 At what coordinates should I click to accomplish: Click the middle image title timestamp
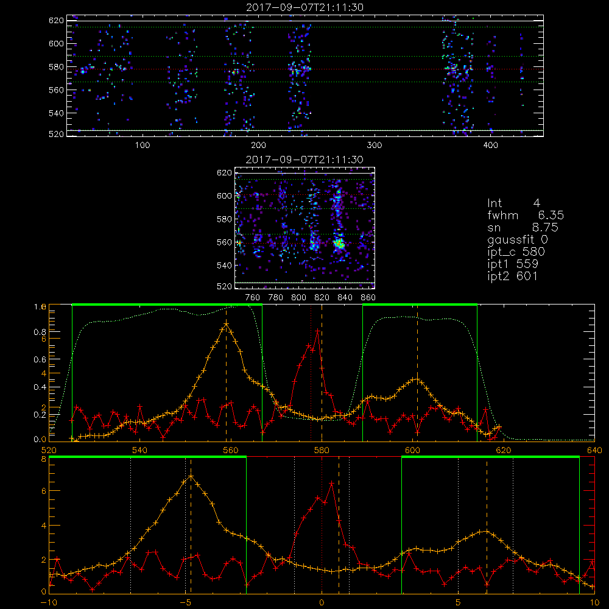305,160
